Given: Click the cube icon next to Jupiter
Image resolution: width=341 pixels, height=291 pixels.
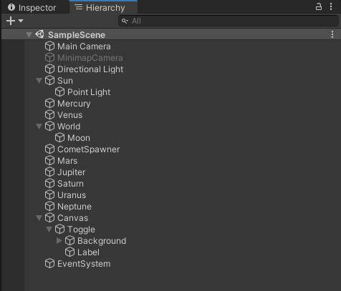Looking at the screenshot, I should coord(49,172).
